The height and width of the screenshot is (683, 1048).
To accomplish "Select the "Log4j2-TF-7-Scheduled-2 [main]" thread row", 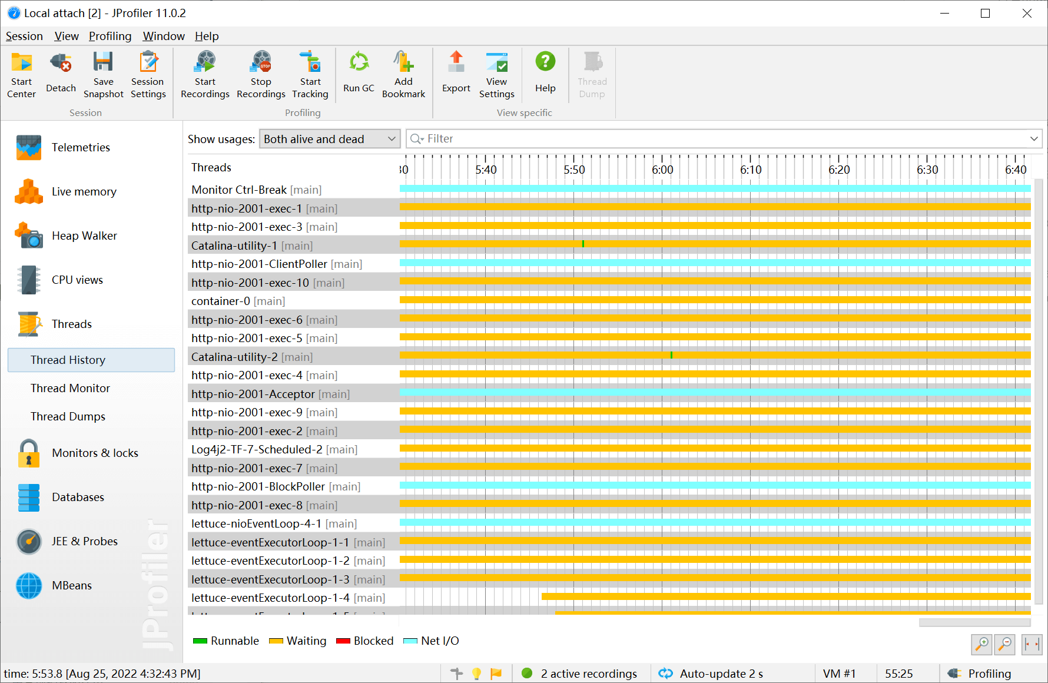I will pyautogui.click(x=609, y=449).
